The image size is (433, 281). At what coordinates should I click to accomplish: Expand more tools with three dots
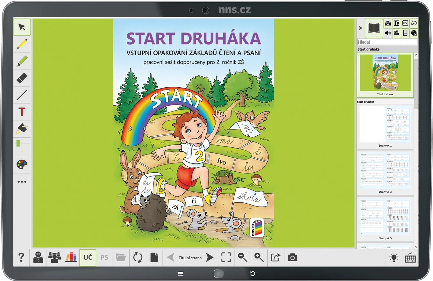tap(22, 182)
